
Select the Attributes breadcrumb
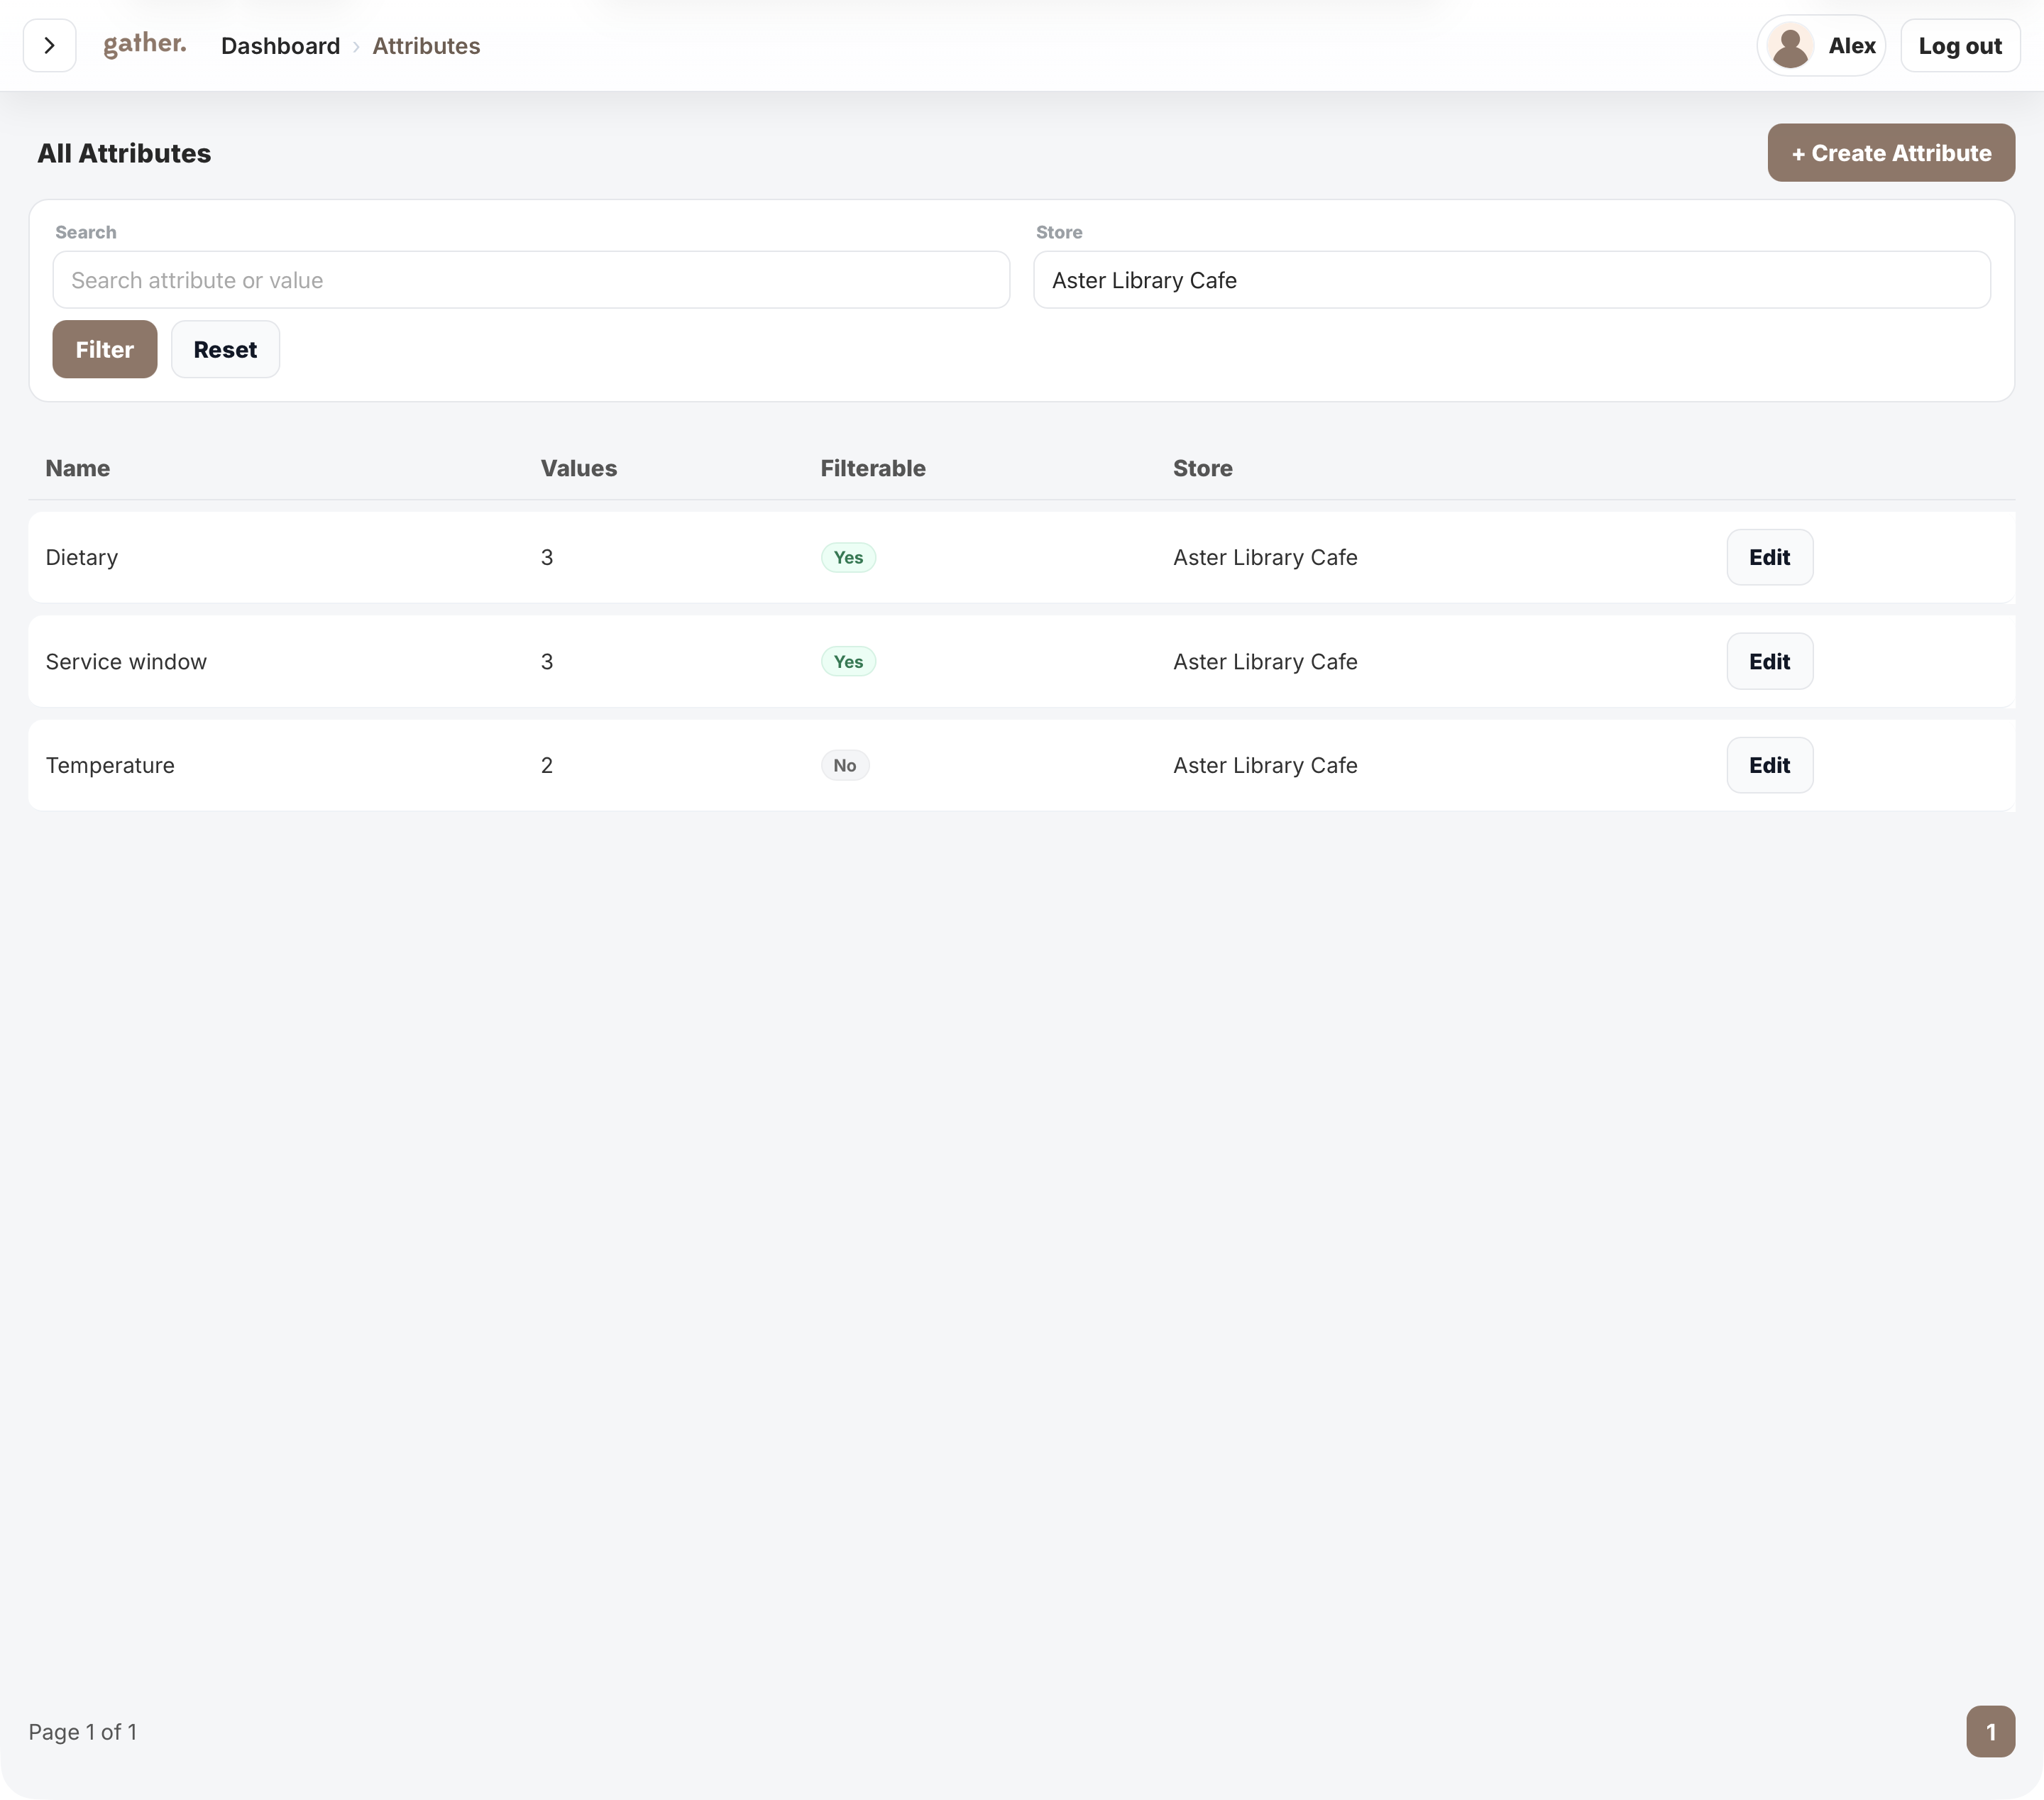point(426,46)
